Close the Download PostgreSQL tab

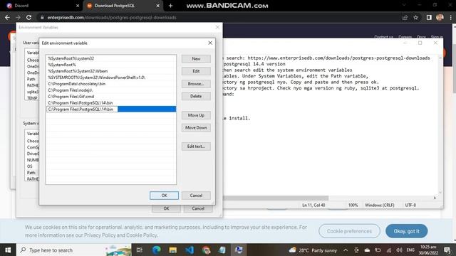coord(157,6)
